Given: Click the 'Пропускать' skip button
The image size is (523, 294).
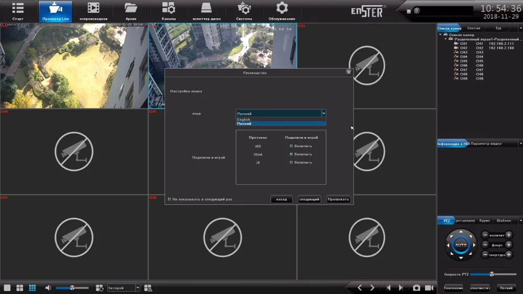Looking at the screenshot, I should (338, 199).
